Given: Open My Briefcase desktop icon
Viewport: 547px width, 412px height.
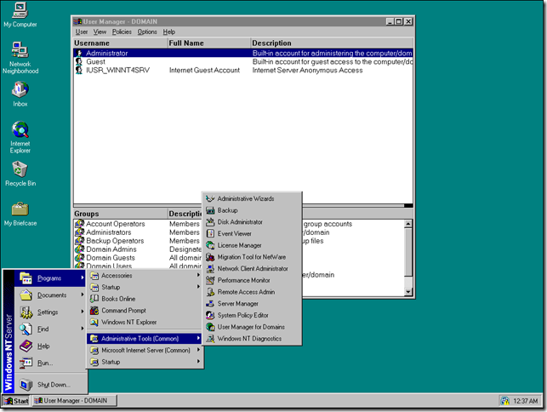Looking at the screenshot, I should coord(20,214).
